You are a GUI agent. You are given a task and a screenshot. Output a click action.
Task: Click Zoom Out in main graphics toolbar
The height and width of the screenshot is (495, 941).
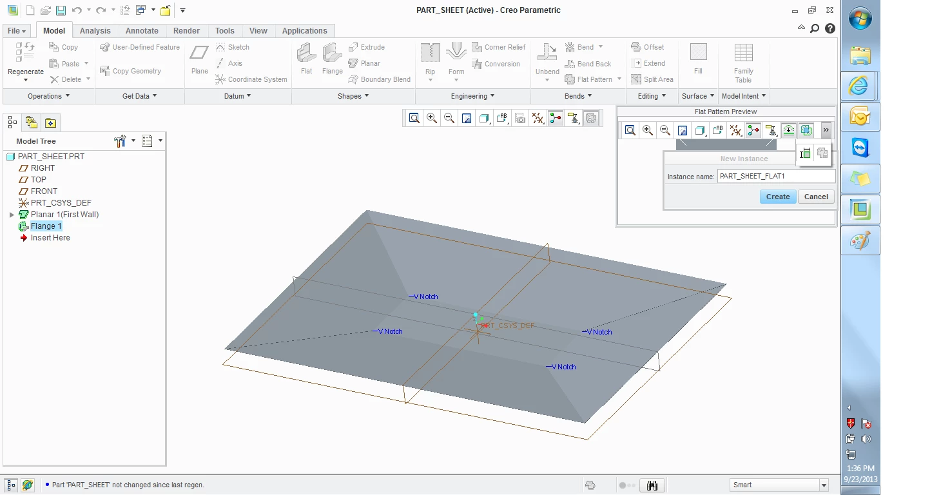coord(449,118)
